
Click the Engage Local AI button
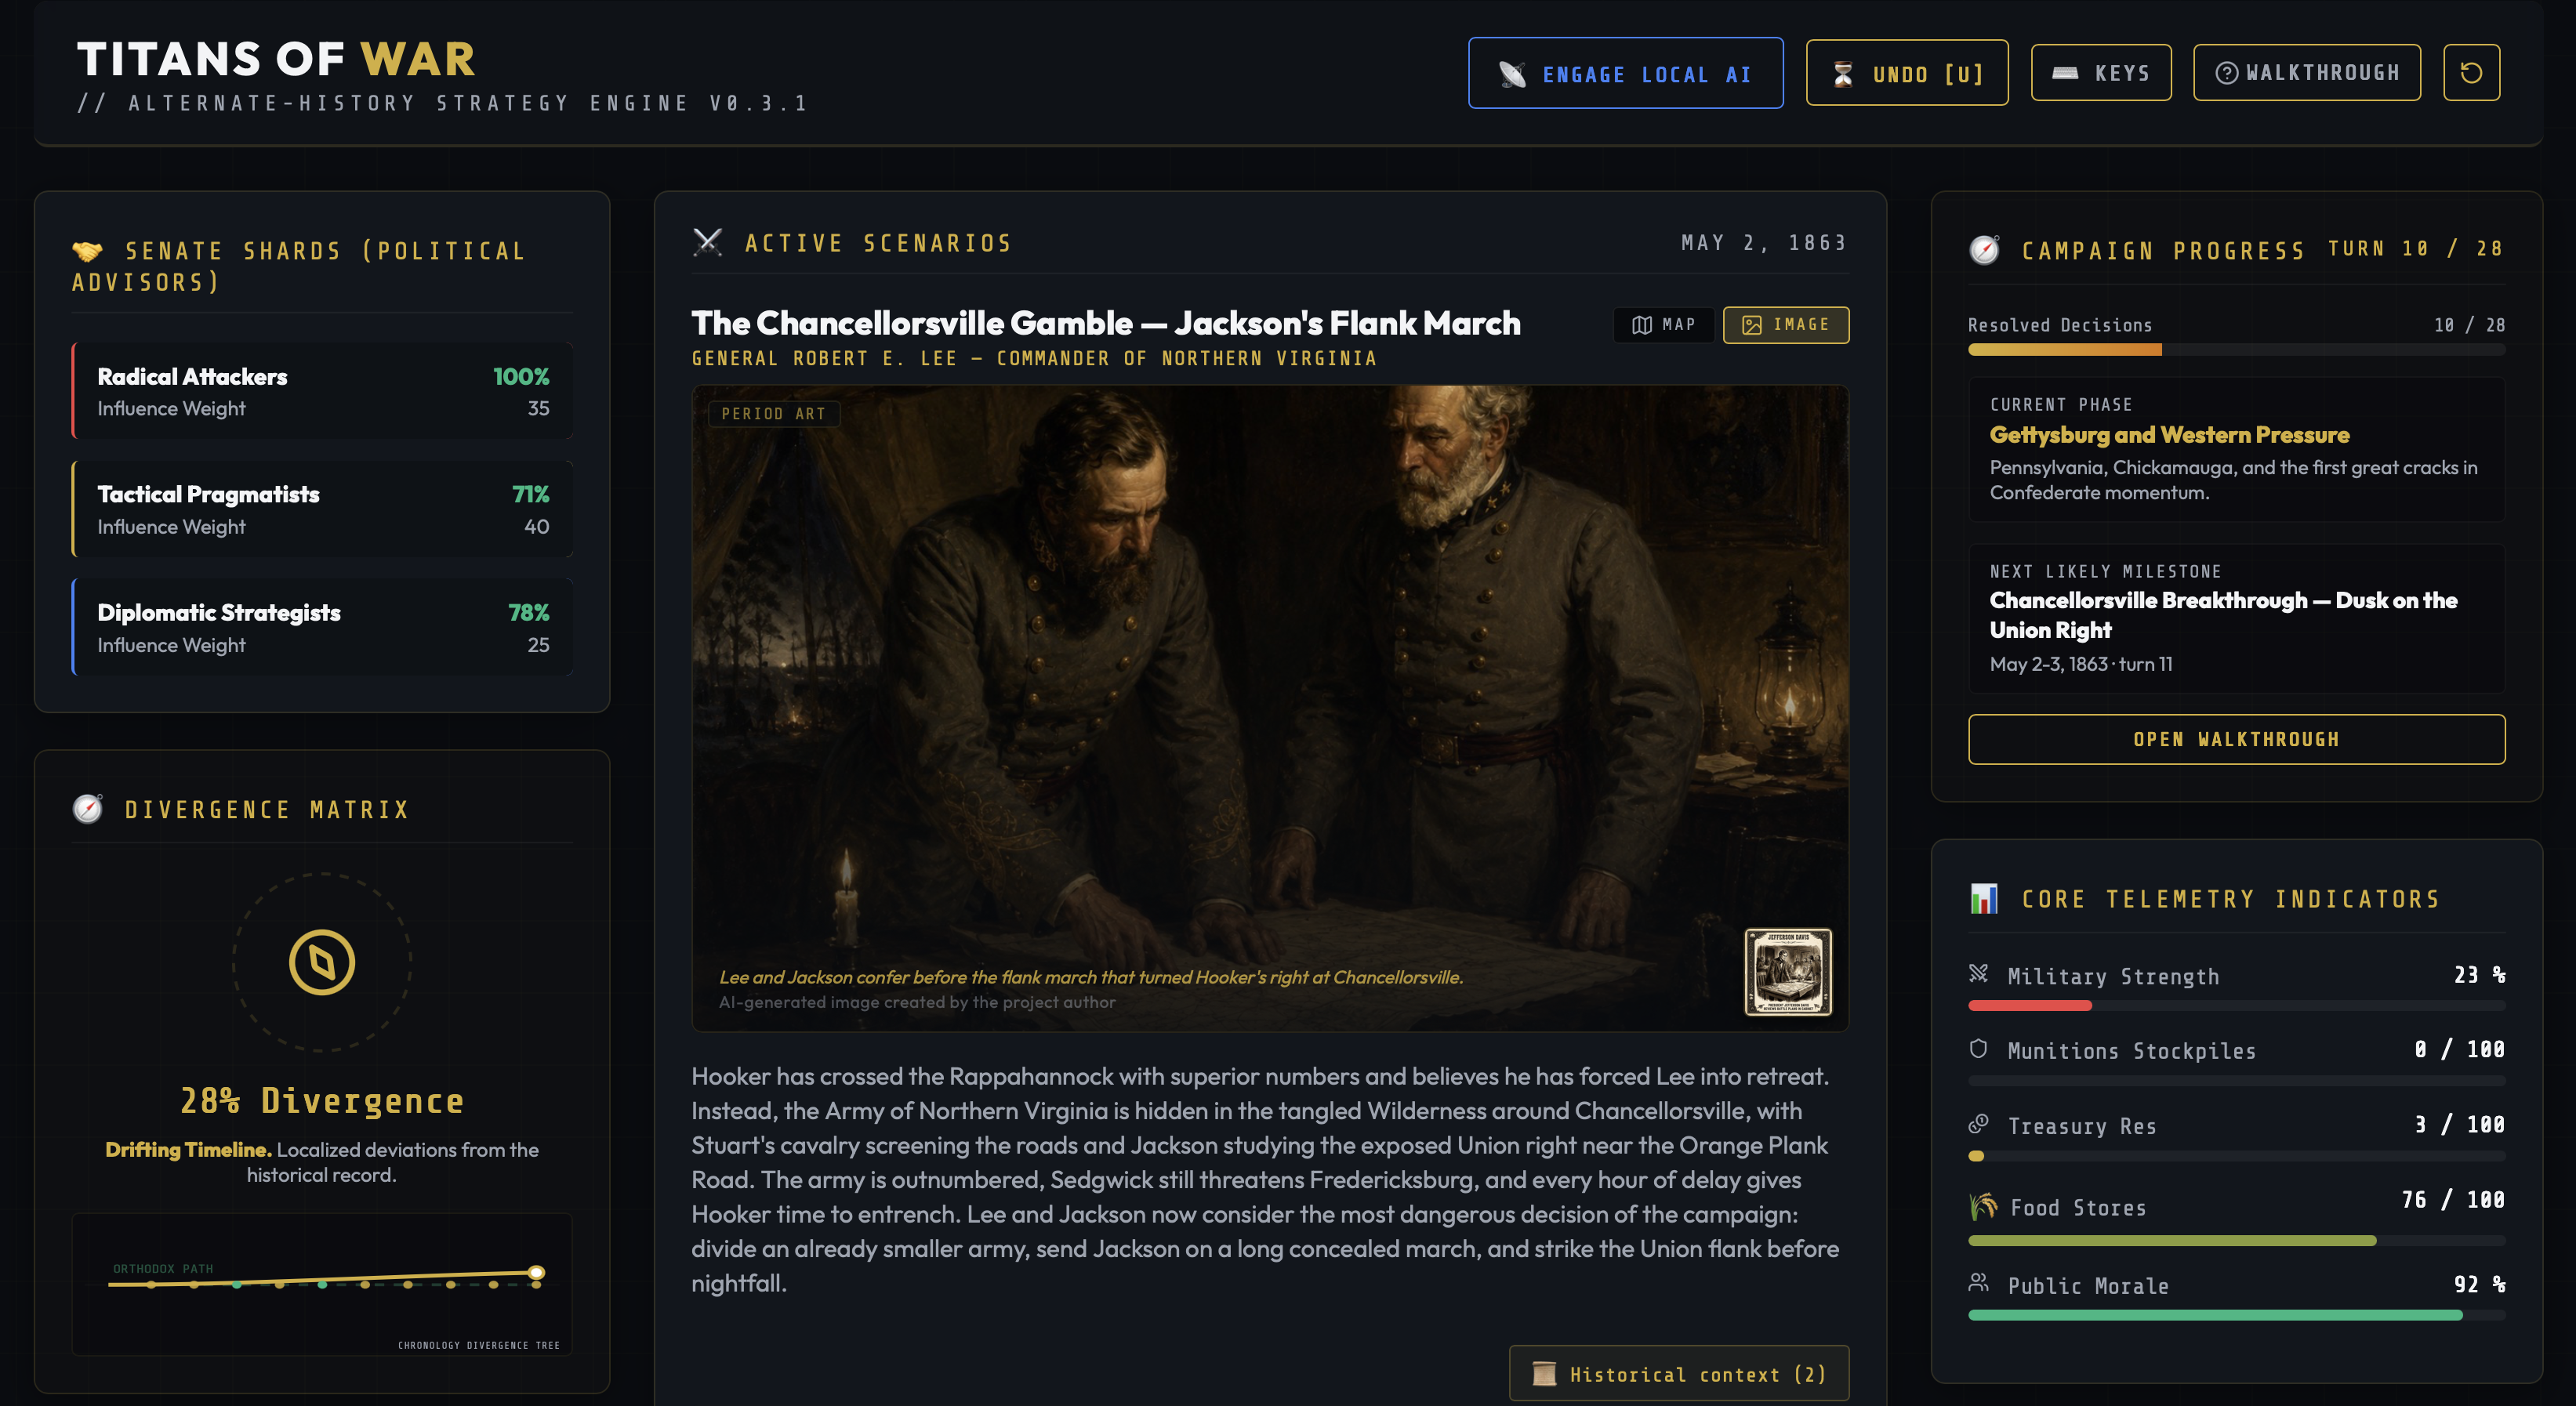[x=1625, y=73]
